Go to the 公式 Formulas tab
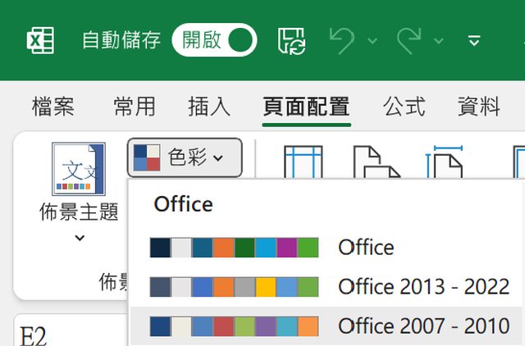Screen dimensions: 525x346 pyautogui.click(x=404, y=107)
